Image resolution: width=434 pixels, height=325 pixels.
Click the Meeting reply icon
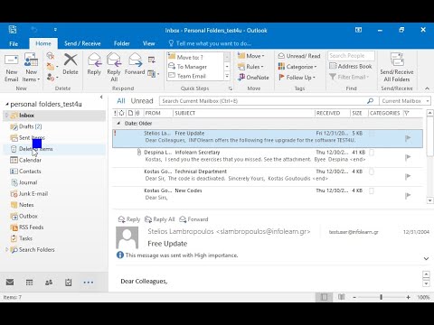coord(152,60)
